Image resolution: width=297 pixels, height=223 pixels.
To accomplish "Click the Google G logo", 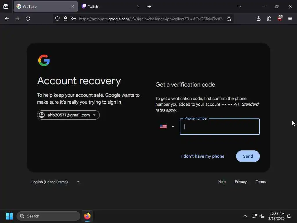I will point(44,60).
